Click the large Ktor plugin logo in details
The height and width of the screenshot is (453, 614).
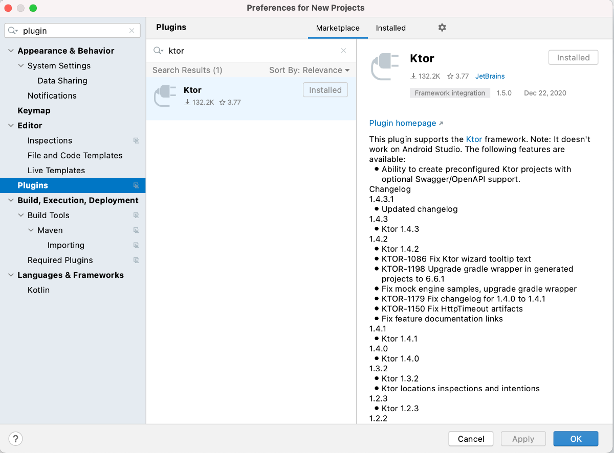385,66
